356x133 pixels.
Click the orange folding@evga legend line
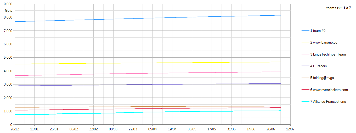click(305, 78)
